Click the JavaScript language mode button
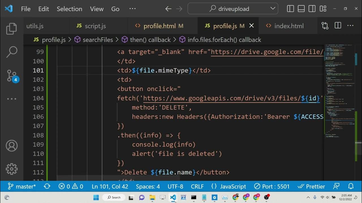362x203 pixels. coord(229,186)
